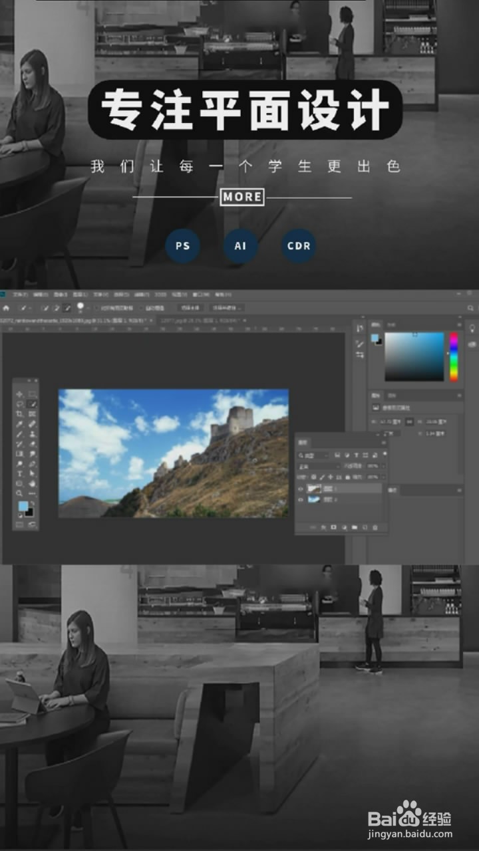Open the Layers panel flyout menu
Viewport: 479px width, 851px height.
(x=383, y=443)
